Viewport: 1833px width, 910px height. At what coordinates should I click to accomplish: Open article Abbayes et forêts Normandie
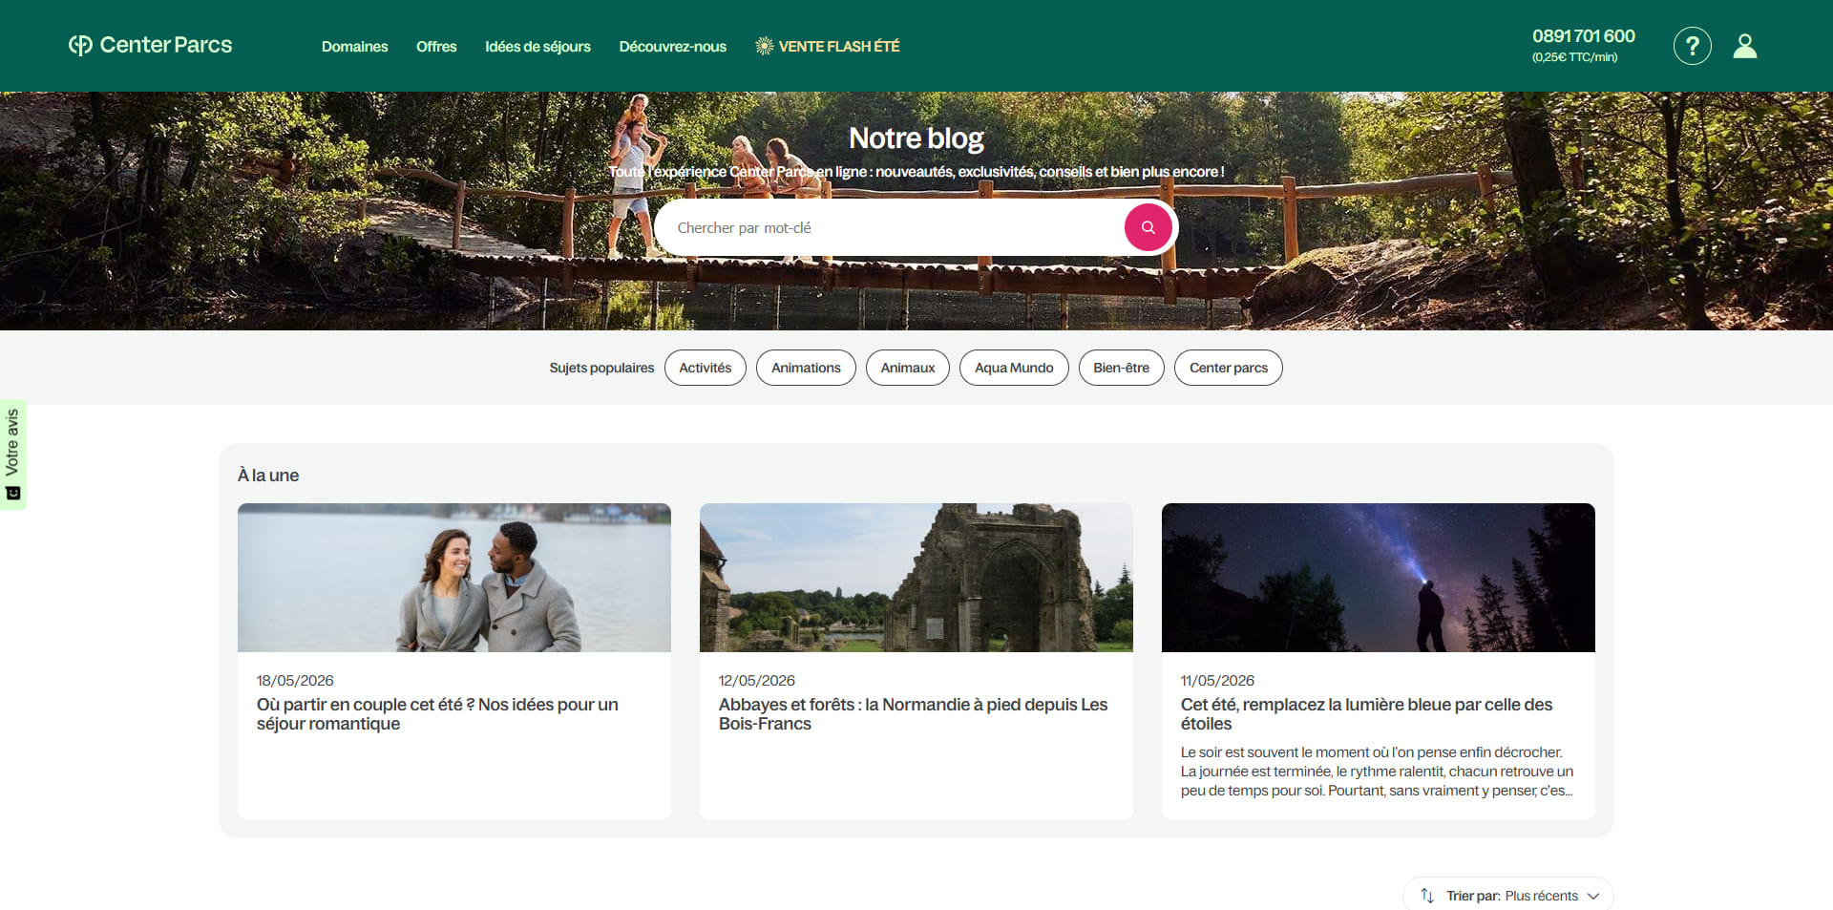click(913, 714)
